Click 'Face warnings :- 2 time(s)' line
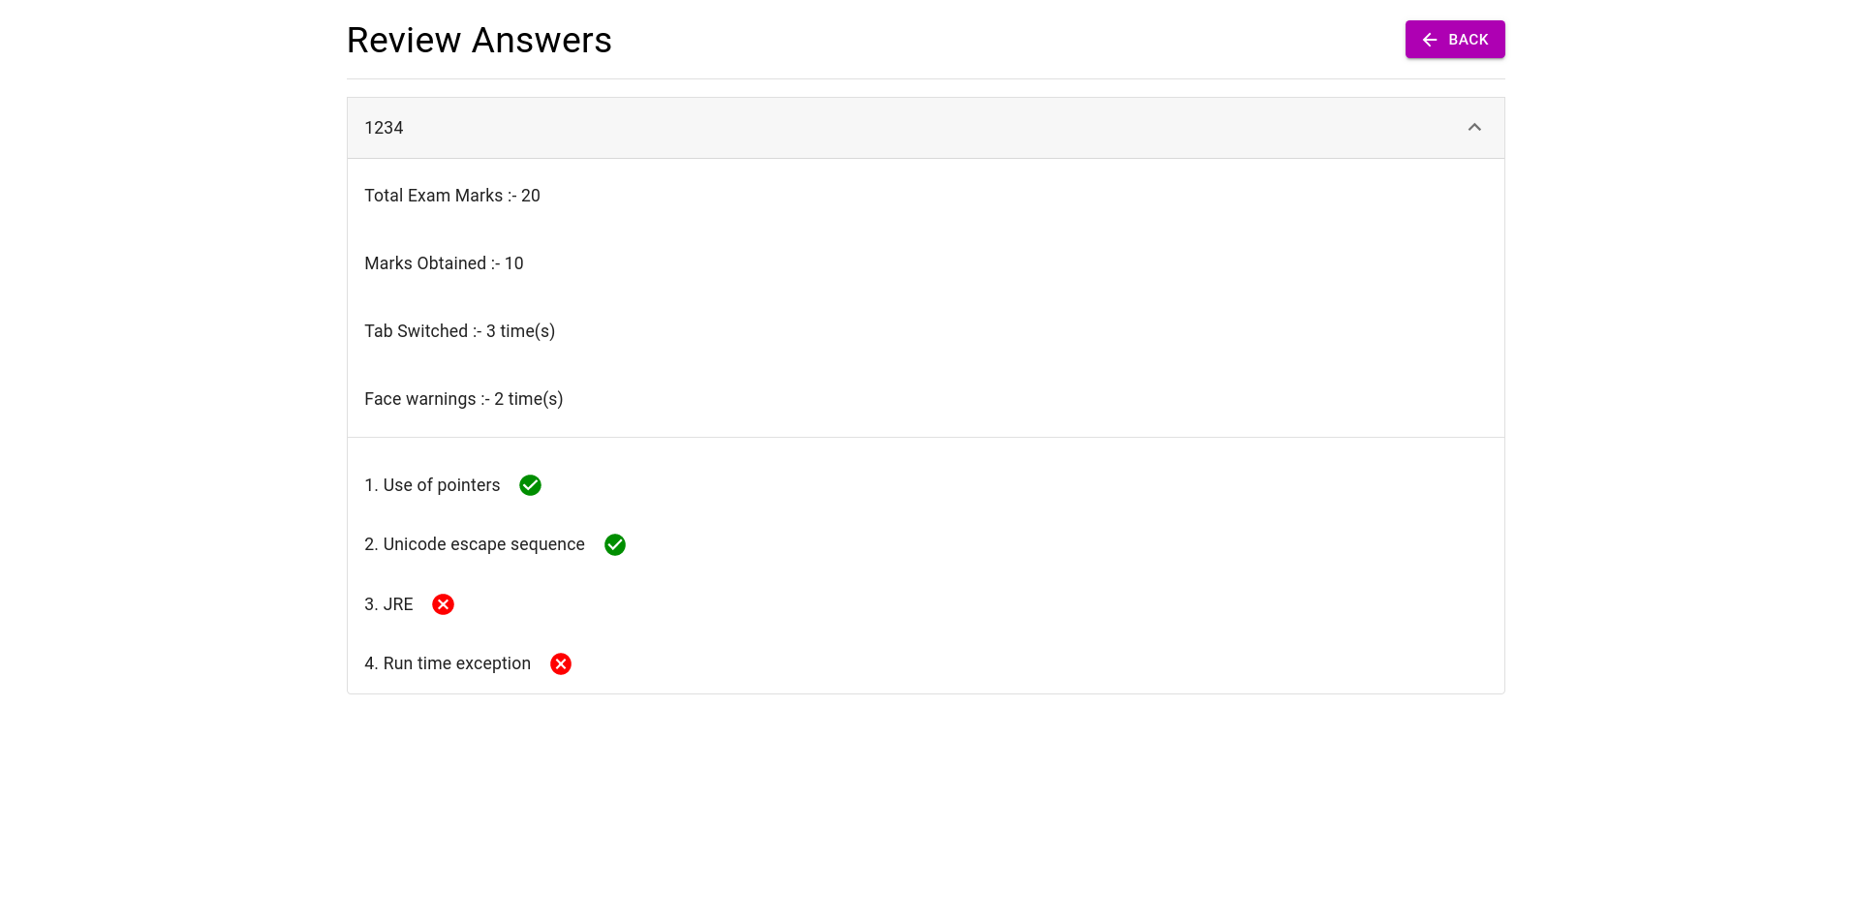The height and width of the screenshot is (923, 1856). coord(464,399)
